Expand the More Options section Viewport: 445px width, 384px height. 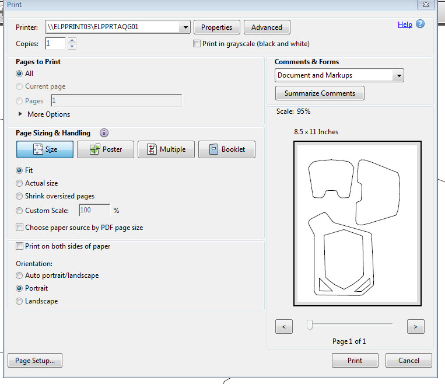pyautogui.click(x=21, y=114)
